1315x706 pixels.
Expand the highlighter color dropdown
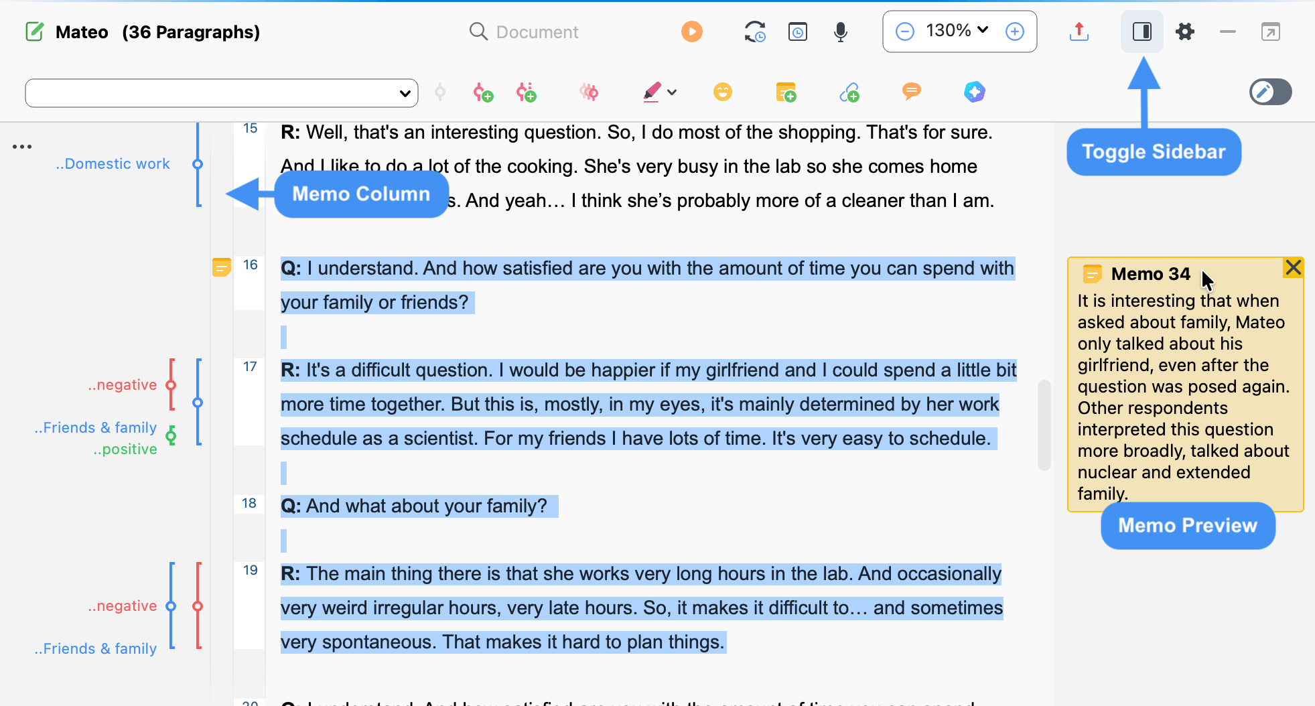673,92
